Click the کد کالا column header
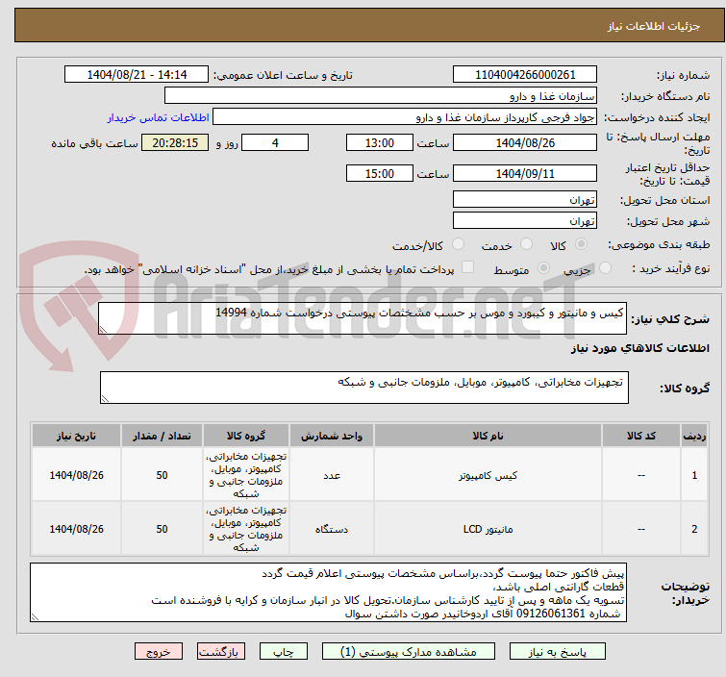This screenshot has height=677, width=726. pos(641,436)
